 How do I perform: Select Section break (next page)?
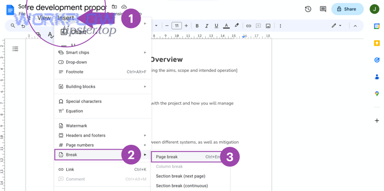pos(190,176)
